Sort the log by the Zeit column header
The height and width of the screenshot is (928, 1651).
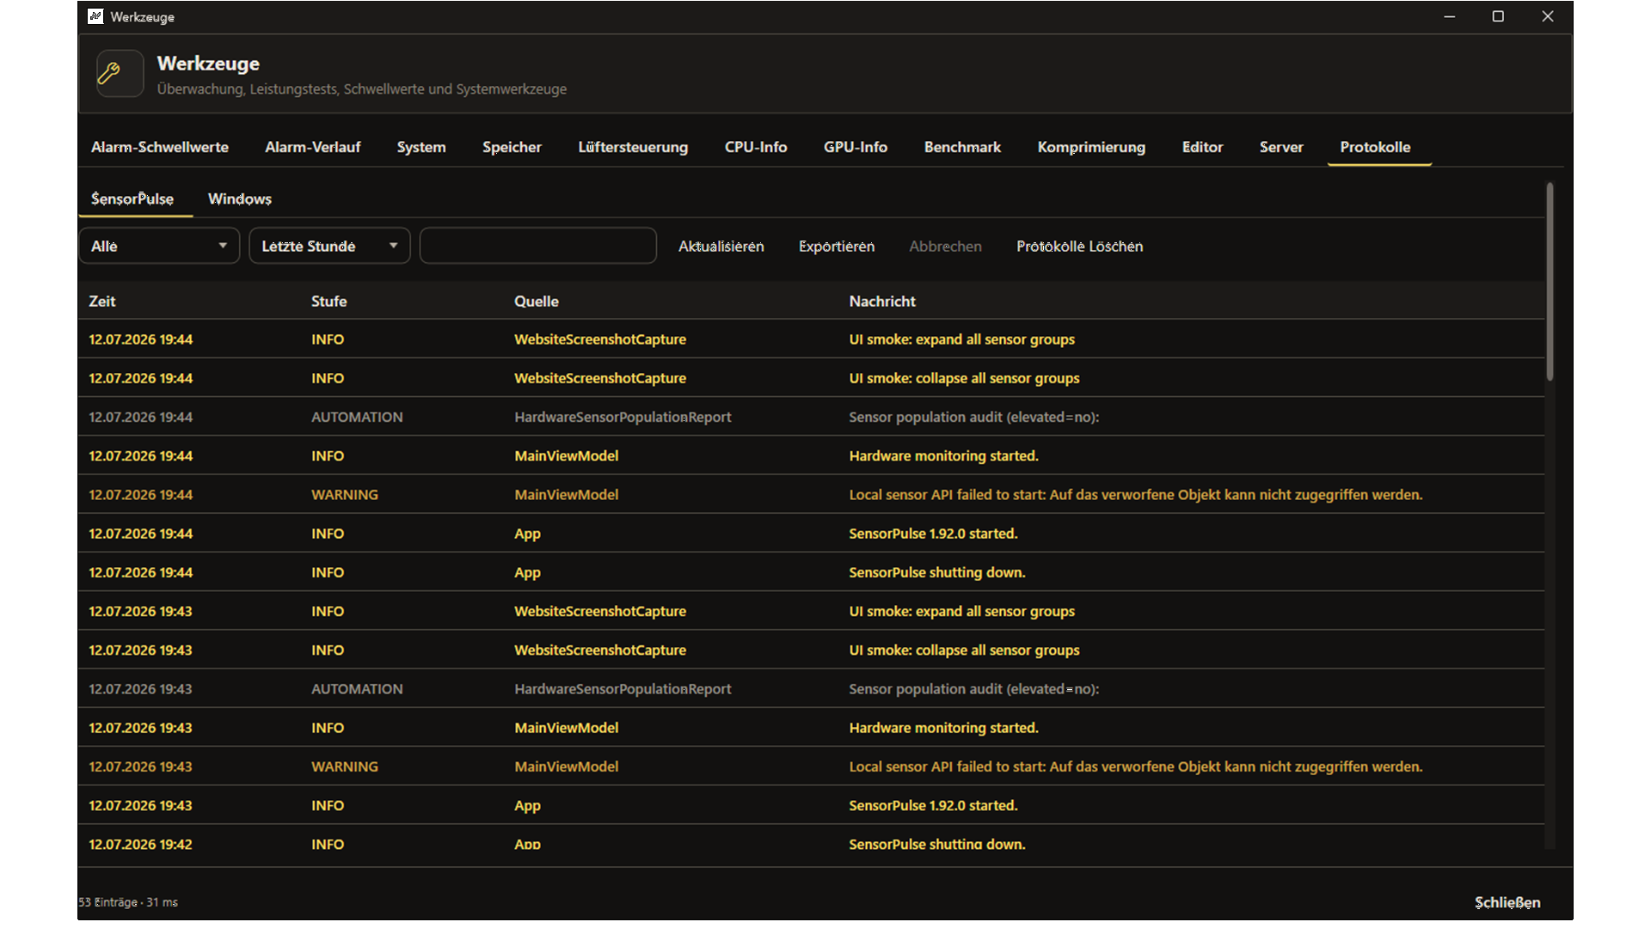point(102,302)
